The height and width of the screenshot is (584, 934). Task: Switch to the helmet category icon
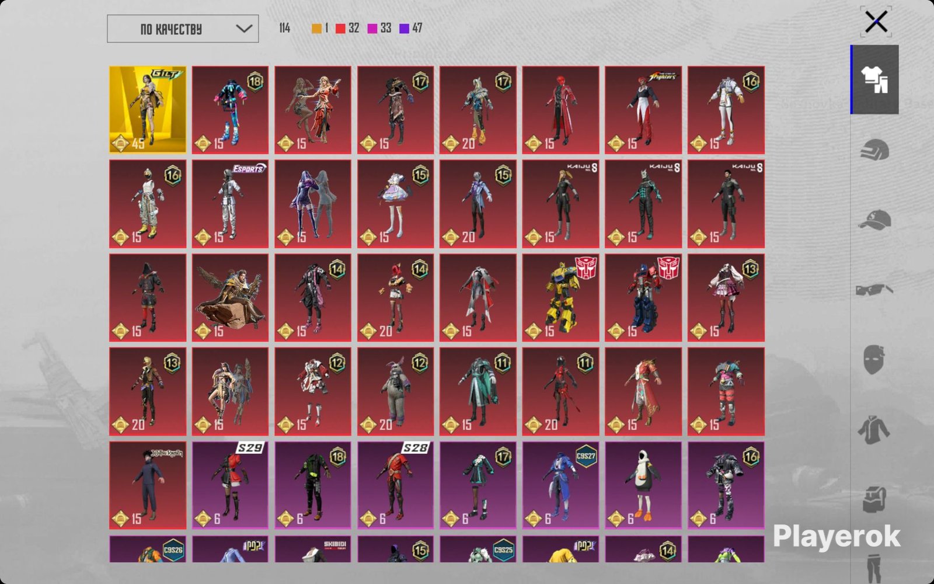874,150
